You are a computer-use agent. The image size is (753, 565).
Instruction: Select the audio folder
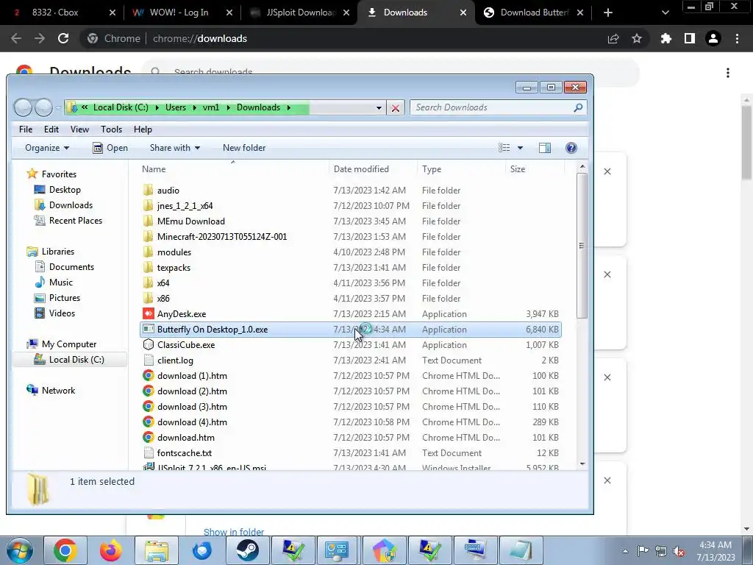(168, 191)
